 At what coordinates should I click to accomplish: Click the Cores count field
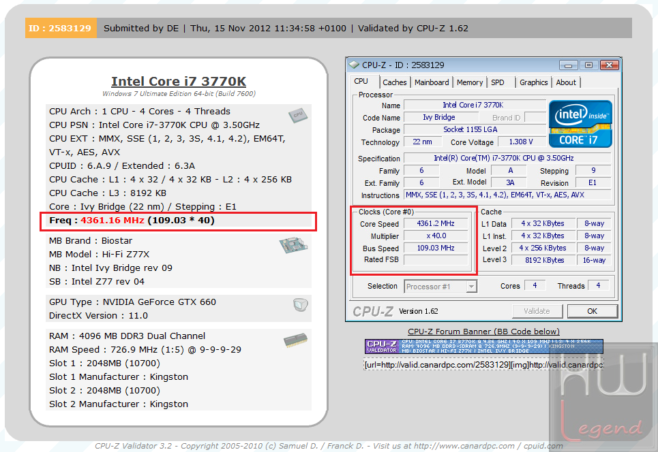click(x=535, y=285)
